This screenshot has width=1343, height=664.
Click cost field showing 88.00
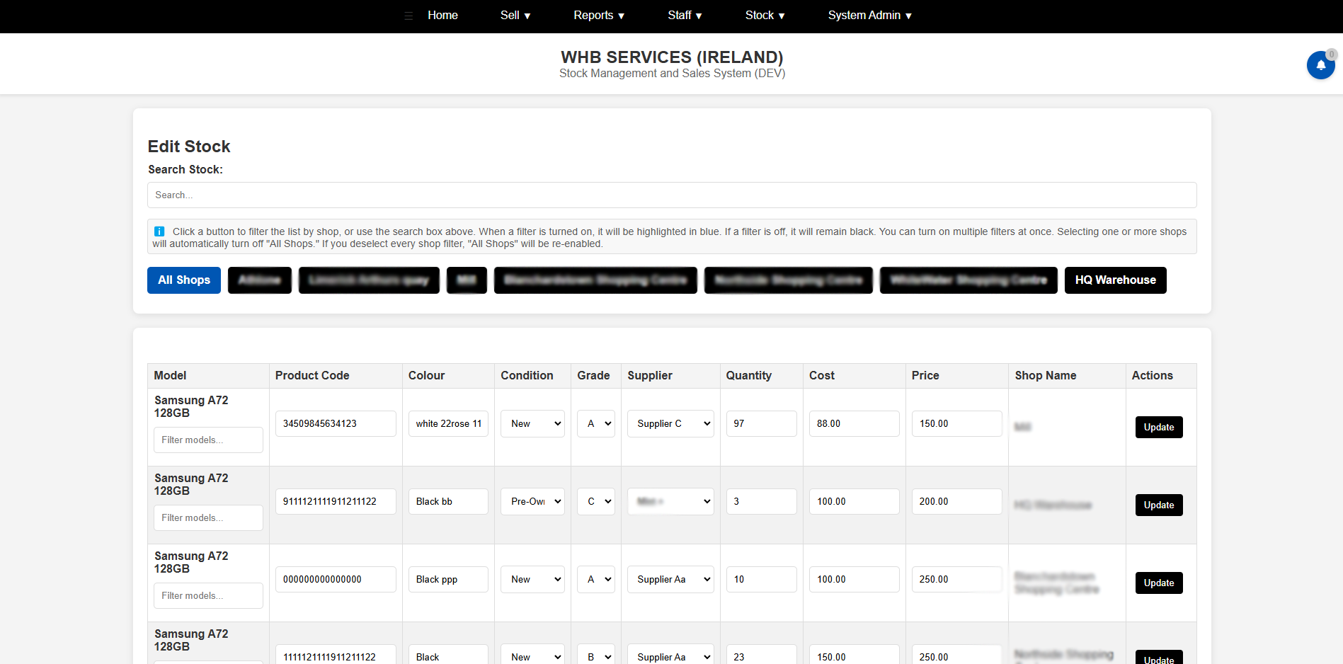pos(855,423)
